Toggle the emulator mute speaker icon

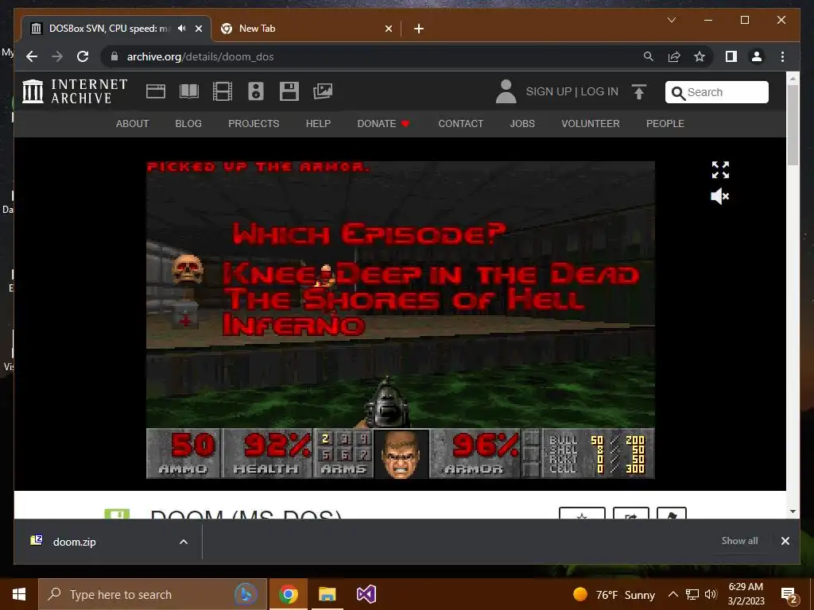pos(720,197)
